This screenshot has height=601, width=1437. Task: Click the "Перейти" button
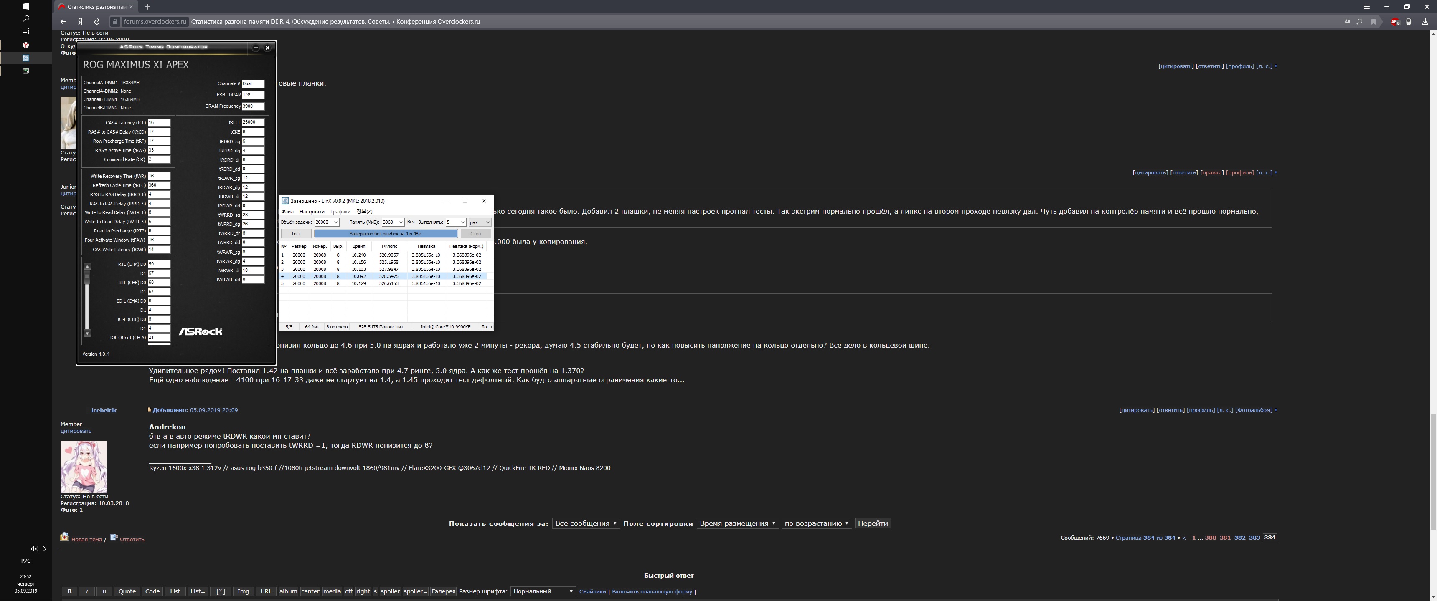click(x=873, y=523)
